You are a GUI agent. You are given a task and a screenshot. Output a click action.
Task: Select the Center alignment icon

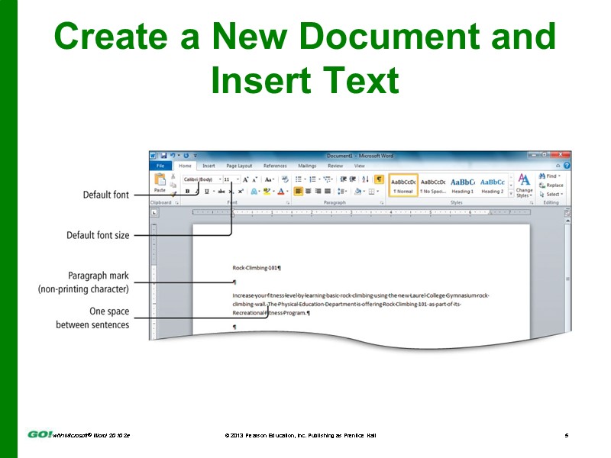[307, 189]
